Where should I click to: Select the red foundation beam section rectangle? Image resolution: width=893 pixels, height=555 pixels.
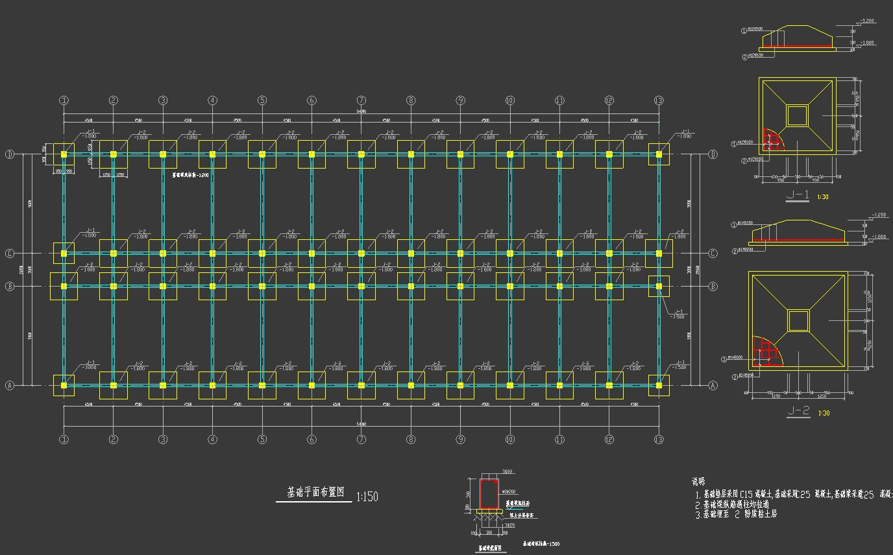click(489, 494)
